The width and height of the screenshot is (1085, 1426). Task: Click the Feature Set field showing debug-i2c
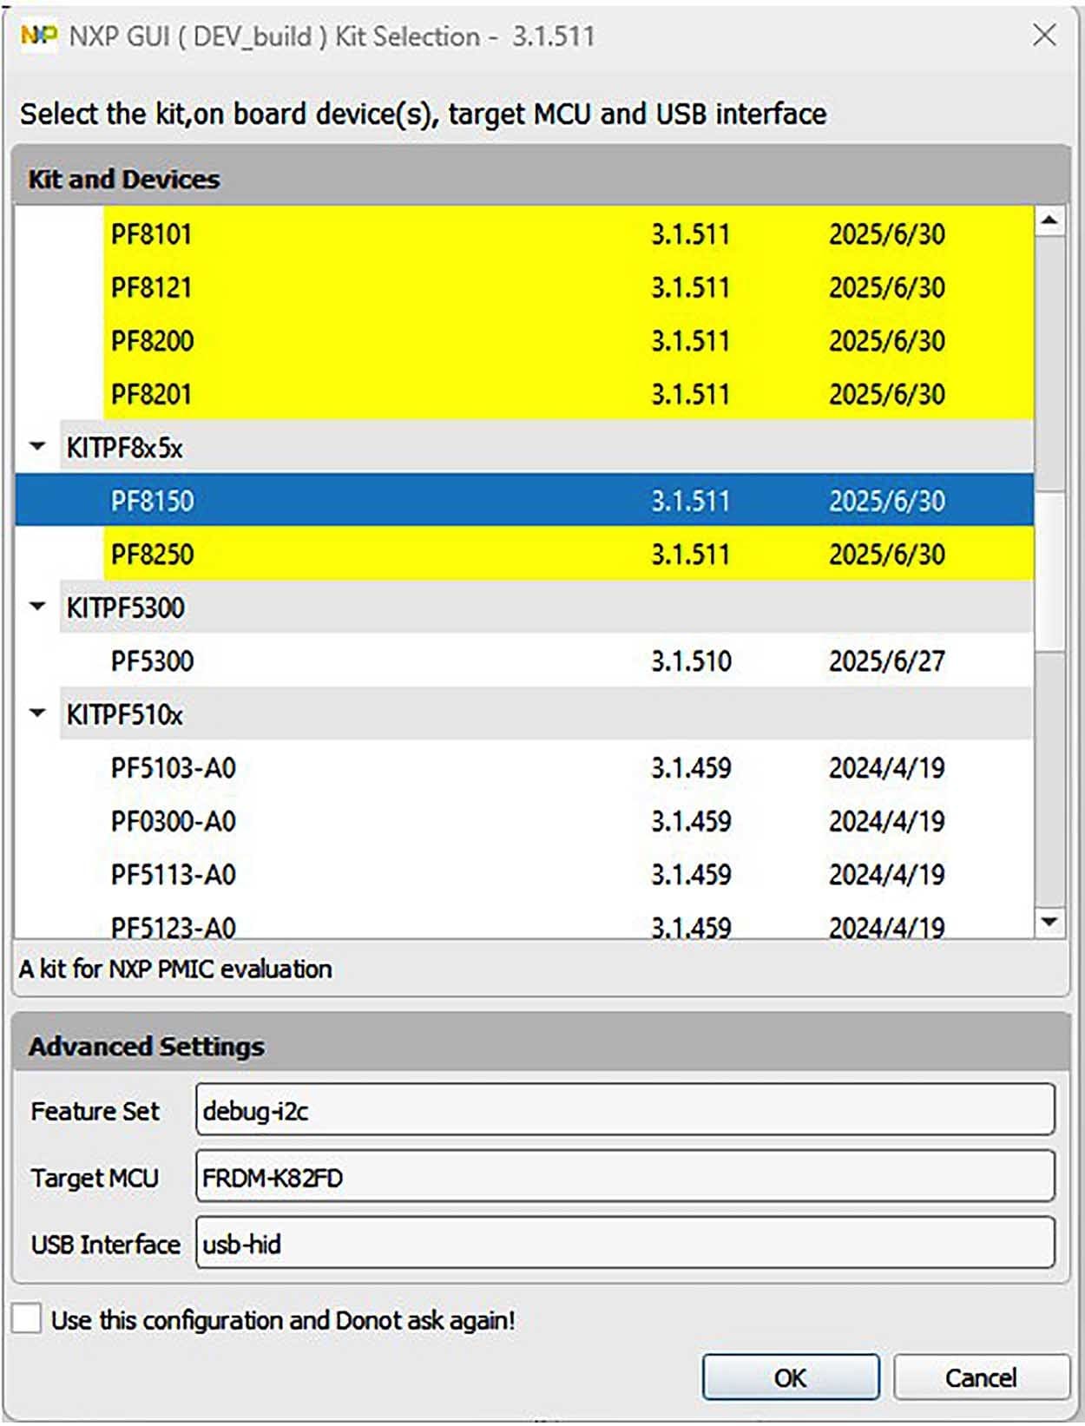tap(624, 1110)
